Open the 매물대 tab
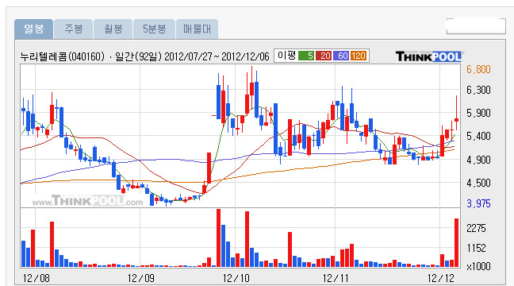Screen dimensions: 514x286 197,29
